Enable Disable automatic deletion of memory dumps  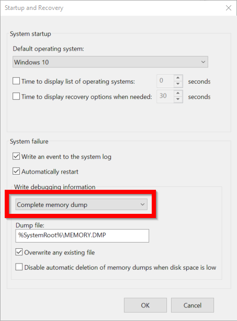(x=19, y=267)
